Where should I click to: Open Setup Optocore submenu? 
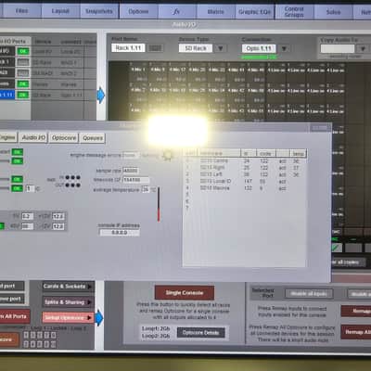coord(68,317)
